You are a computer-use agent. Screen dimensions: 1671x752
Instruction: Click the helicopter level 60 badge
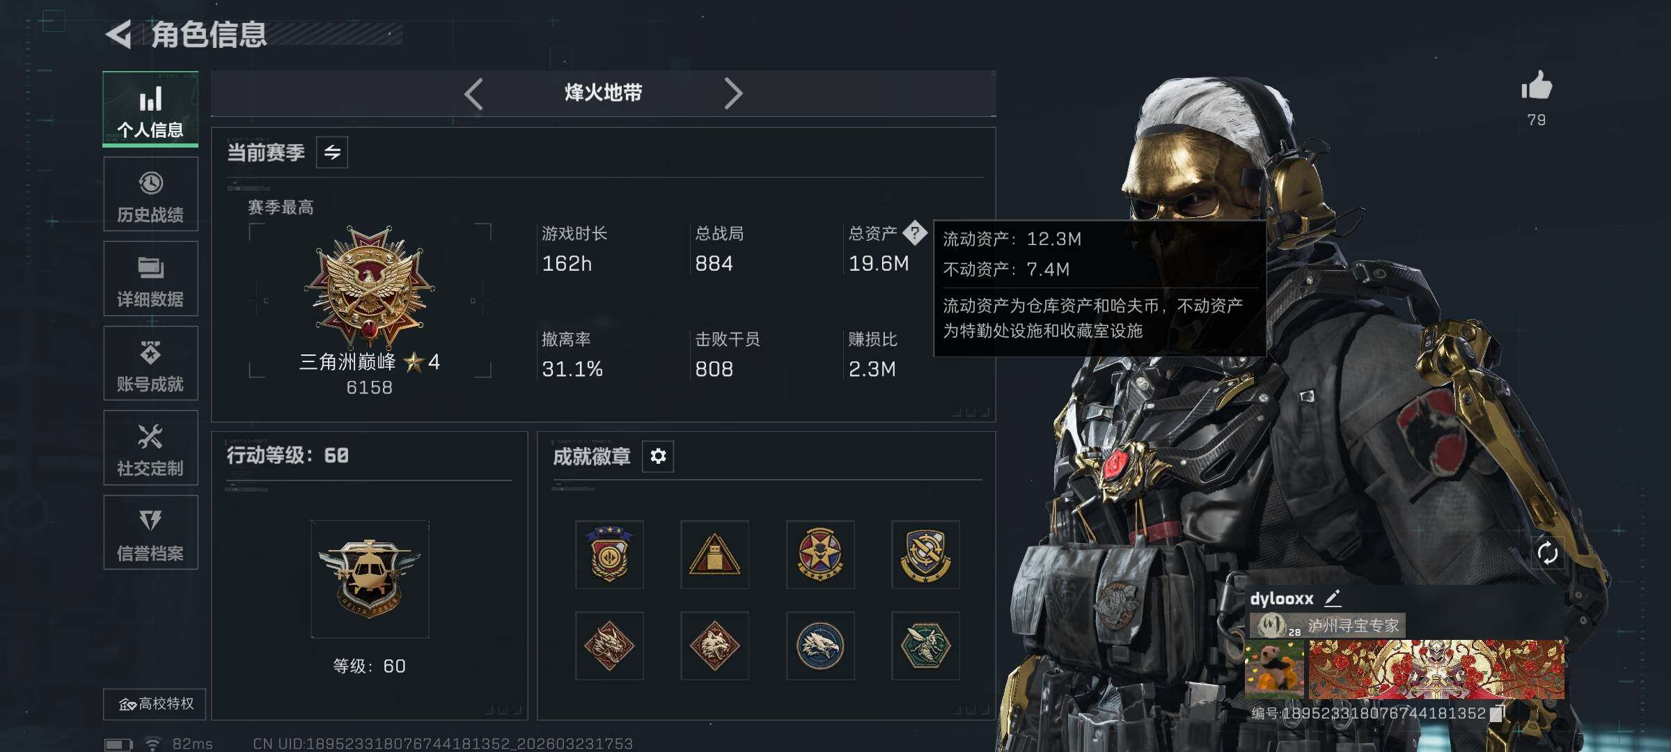click(370, 579)
